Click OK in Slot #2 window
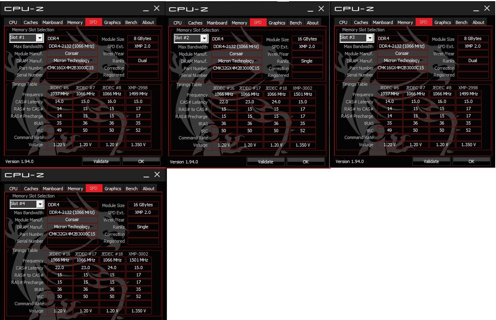This screenshot has height=320, width=496. [x=305, y=161]
